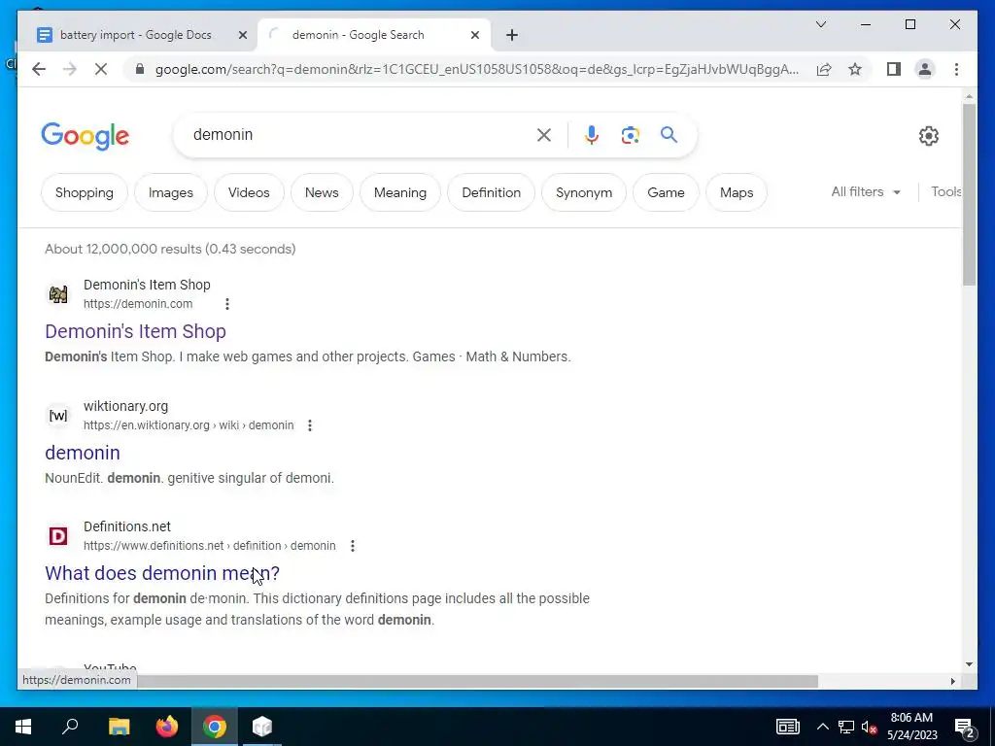Open the Windows Start menu
The image size is (995, 746).
click(23, 727)
